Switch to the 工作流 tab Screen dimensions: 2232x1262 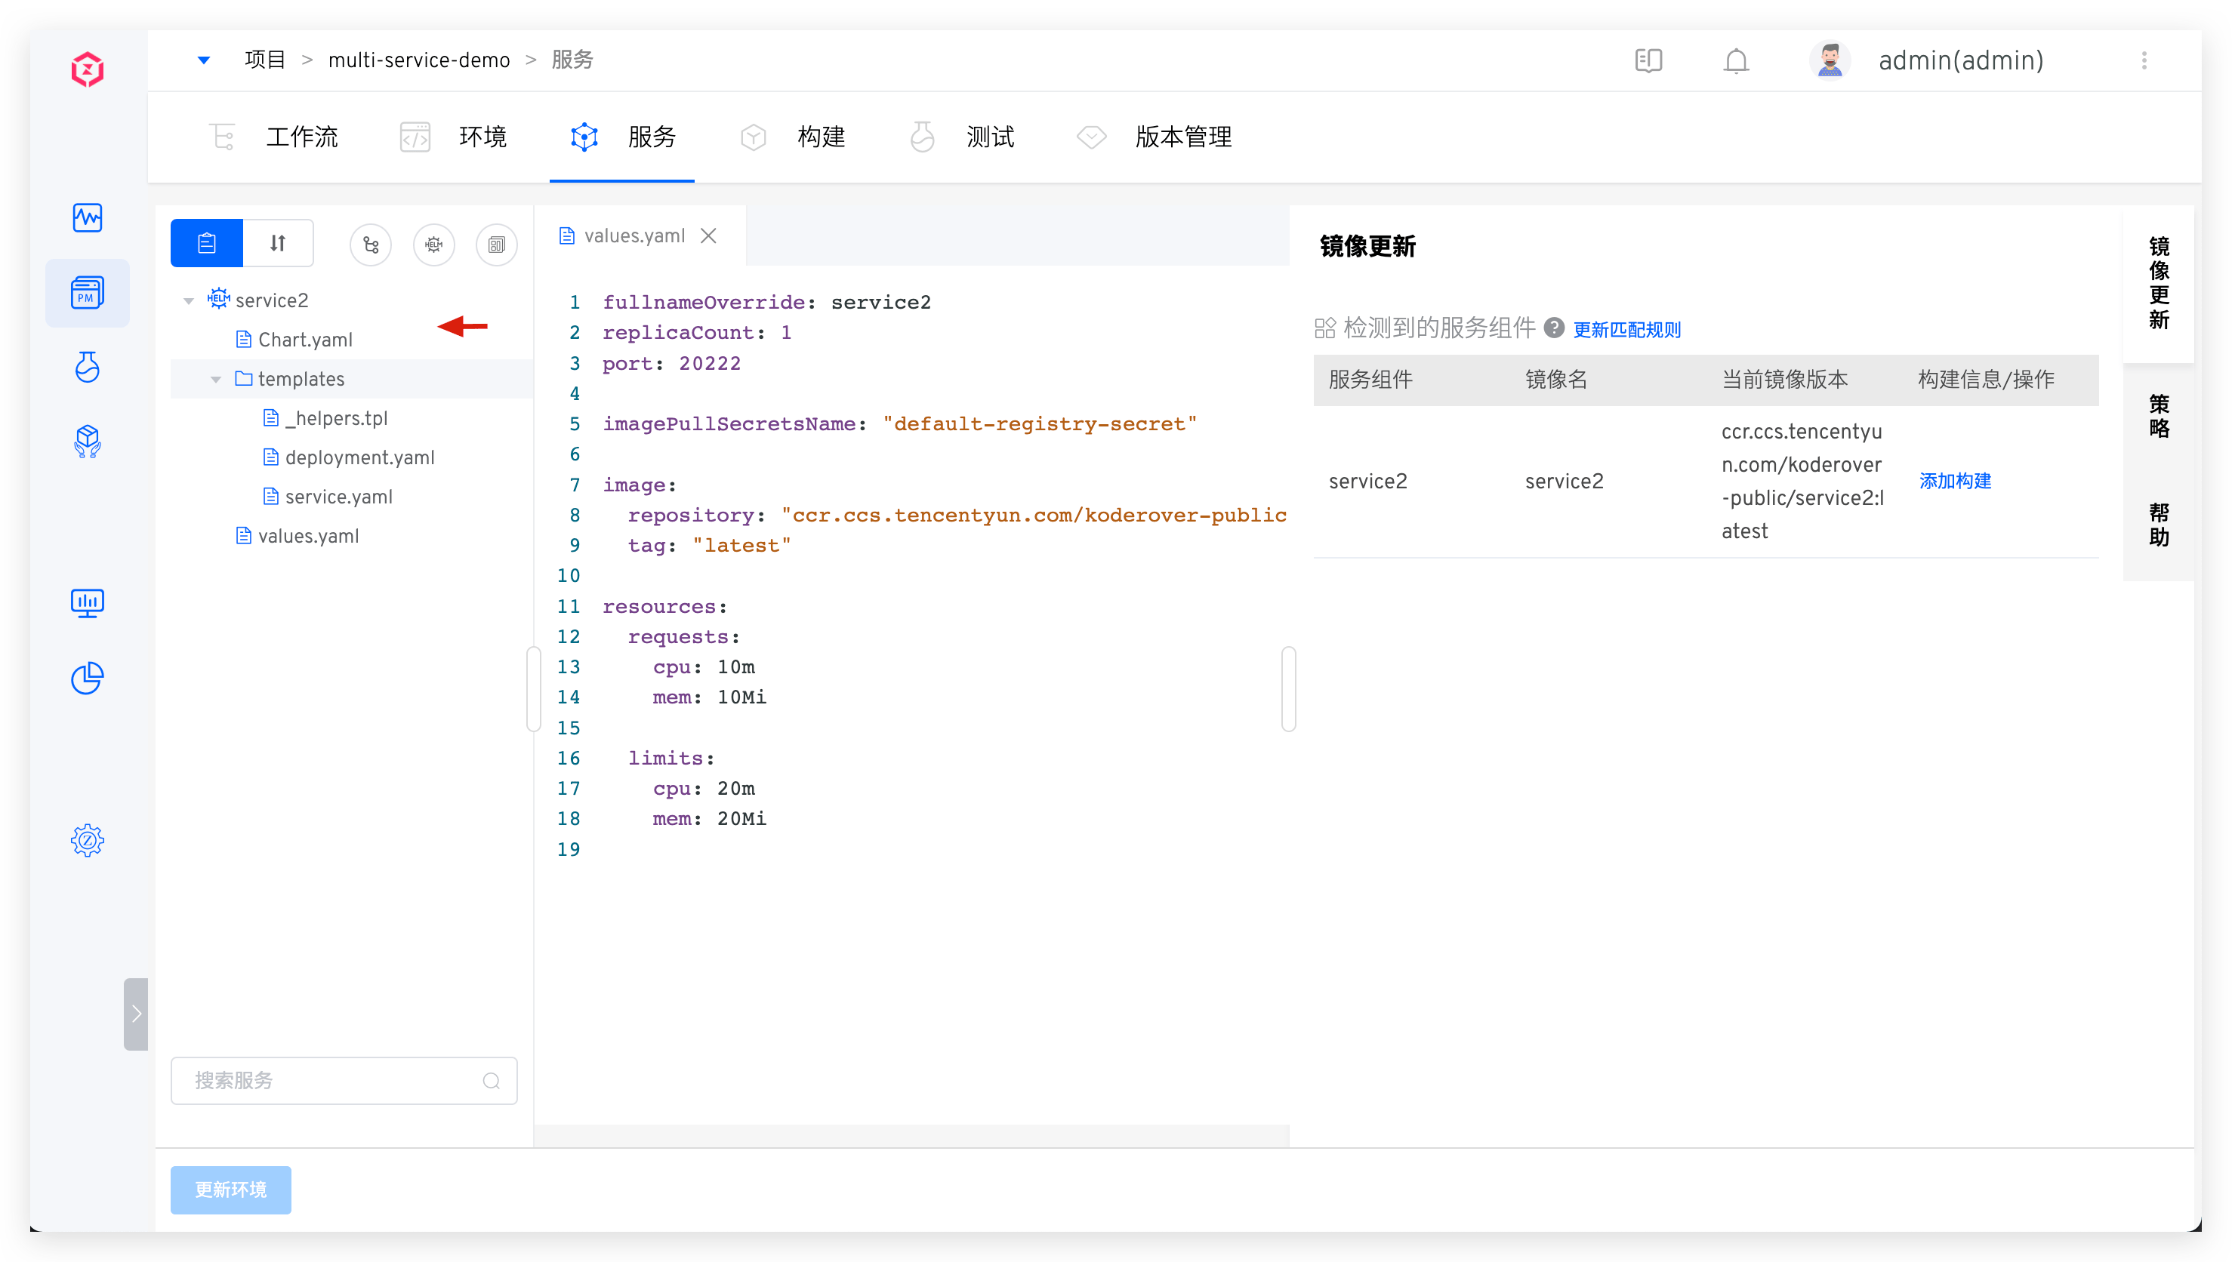tap(301, 137)
